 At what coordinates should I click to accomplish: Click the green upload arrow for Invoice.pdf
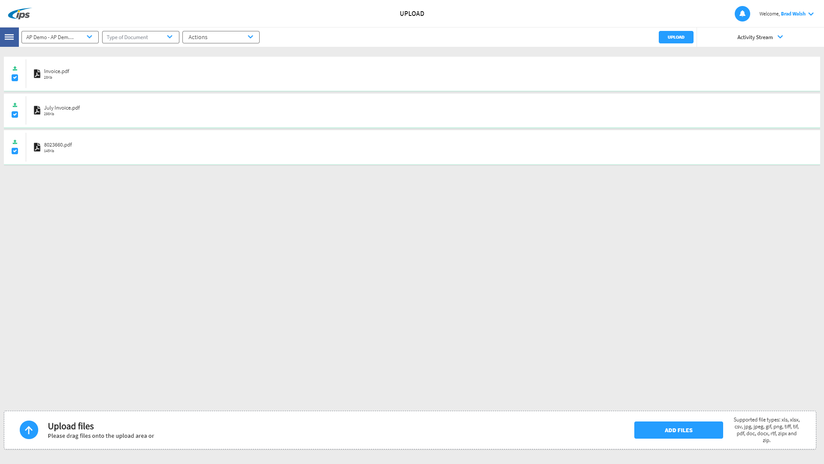15,68
